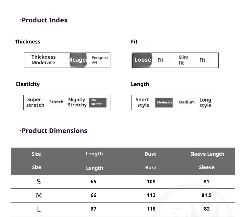240x217 pixels.
Task: Click the 108 bust measurement cell
Action: [x=151, y=182]
